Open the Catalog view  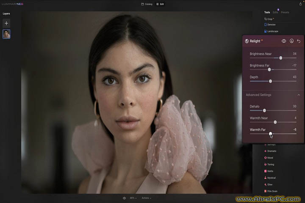click(x=147, y=4)
